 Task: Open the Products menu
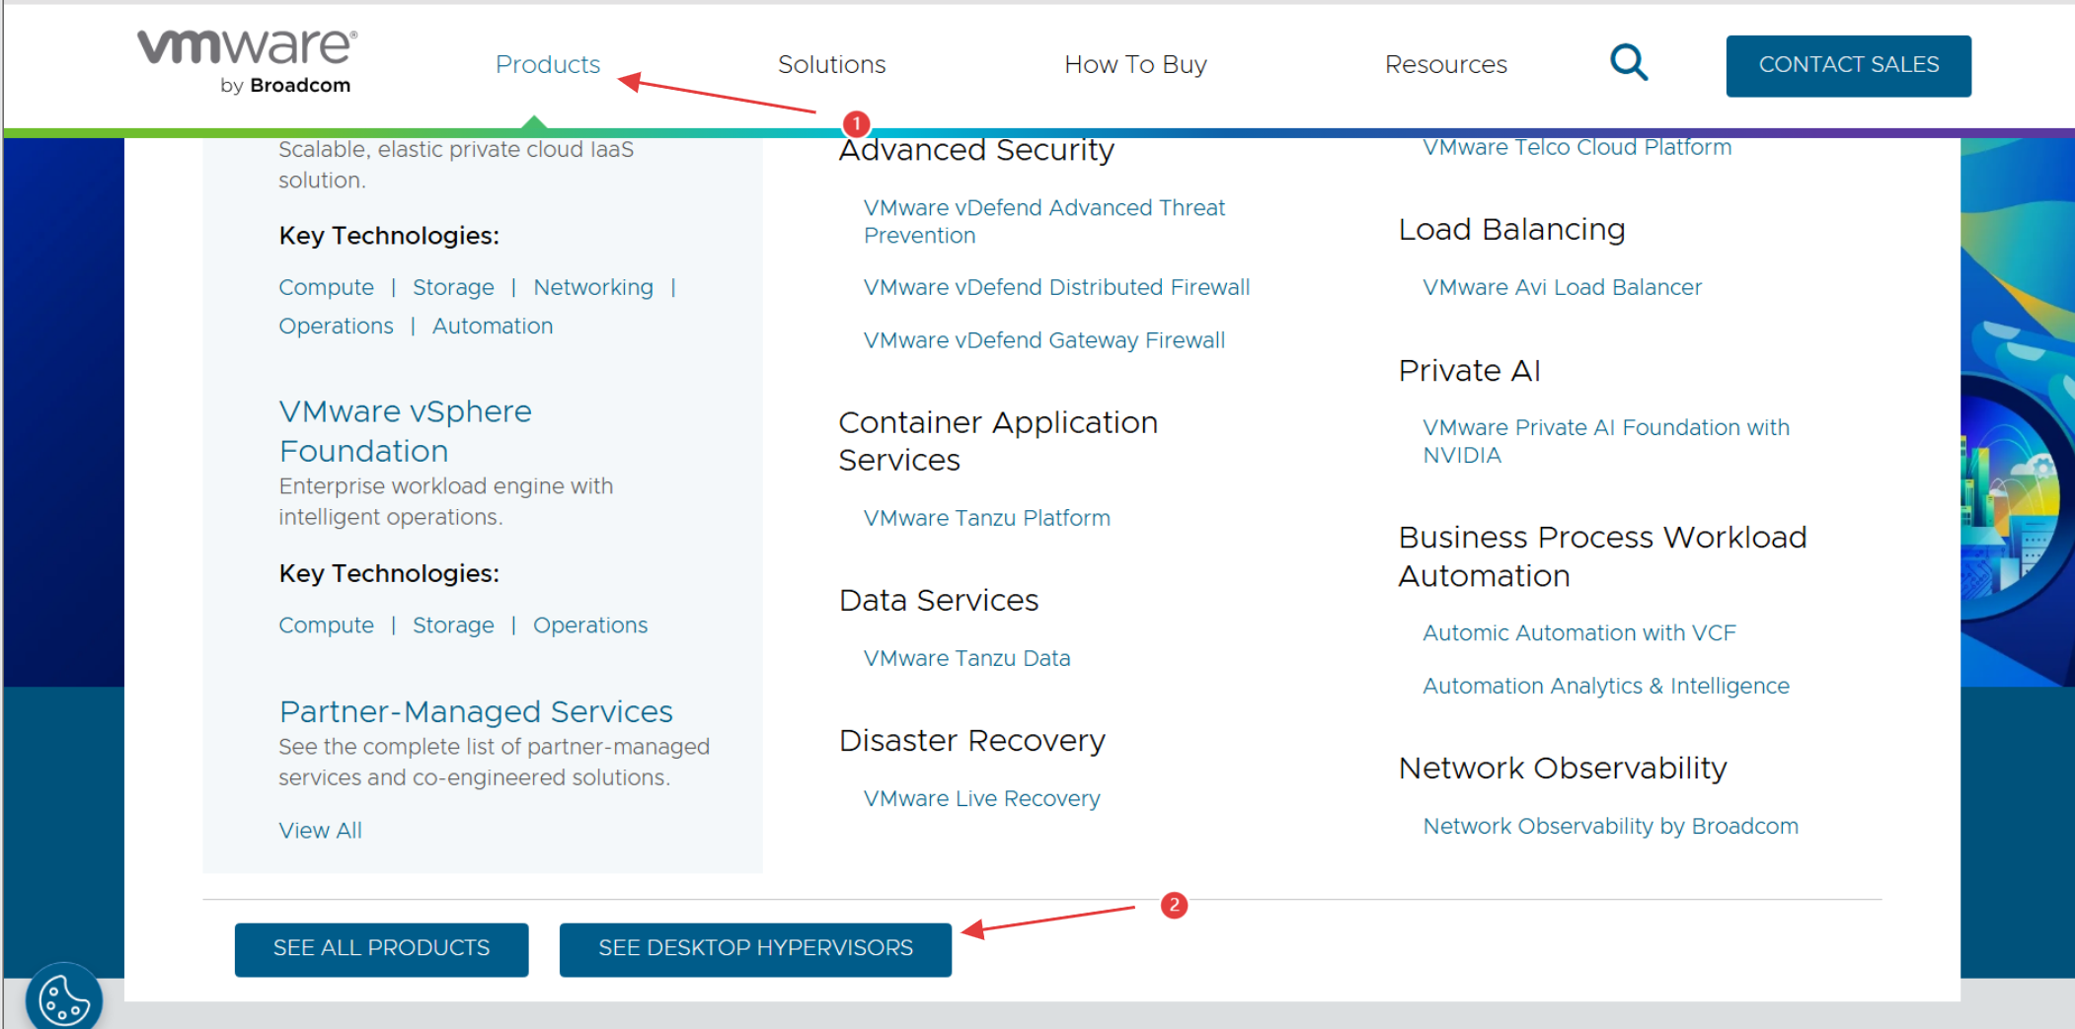pos(547,64)
